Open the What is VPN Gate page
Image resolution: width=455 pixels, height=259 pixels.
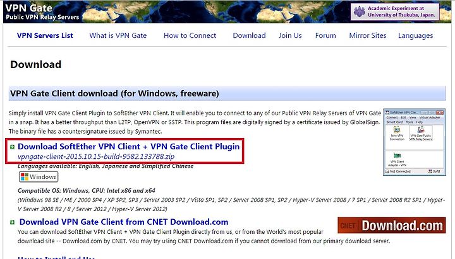[118, 35]
